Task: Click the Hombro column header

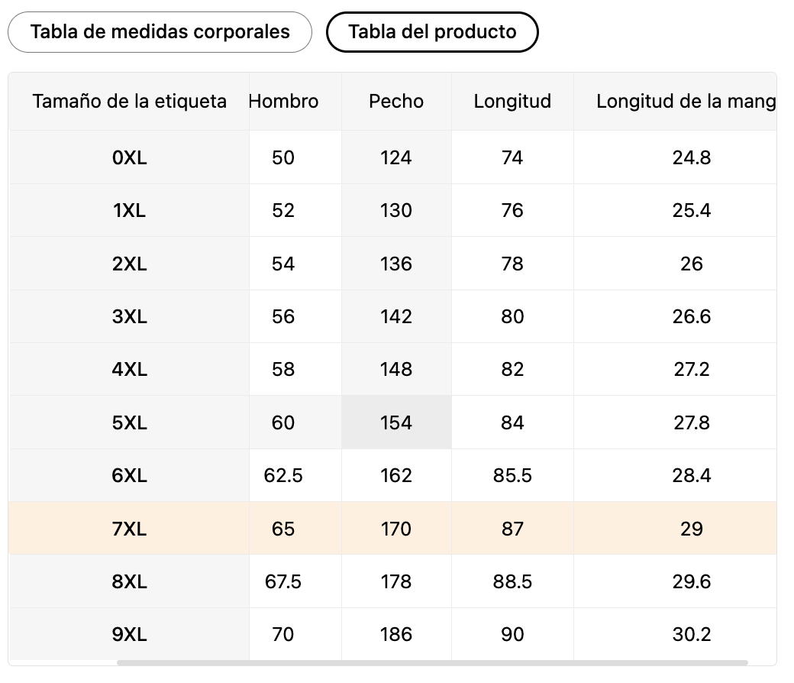Action: tap(284, 102)
